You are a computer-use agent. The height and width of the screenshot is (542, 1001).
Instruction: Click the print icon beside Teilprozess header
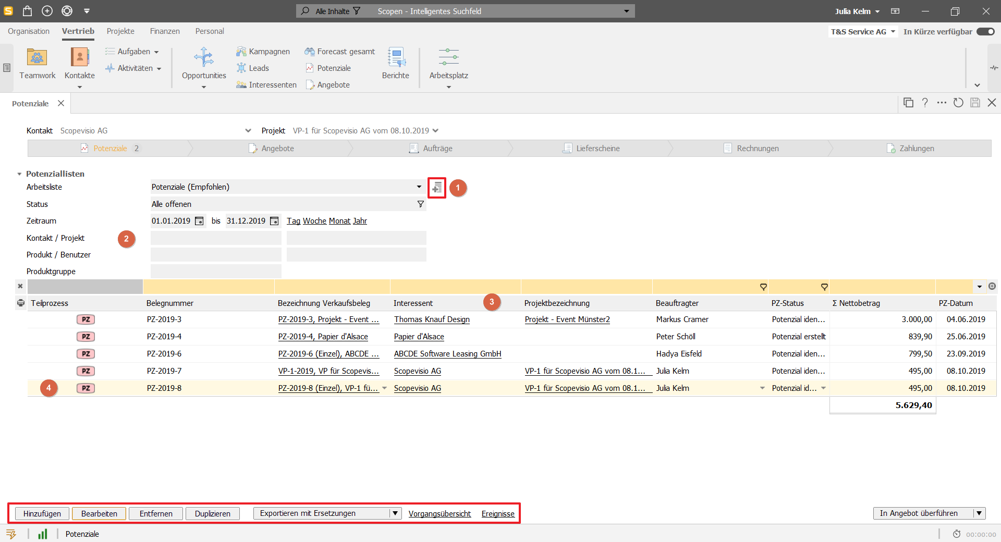pos(20,303)
